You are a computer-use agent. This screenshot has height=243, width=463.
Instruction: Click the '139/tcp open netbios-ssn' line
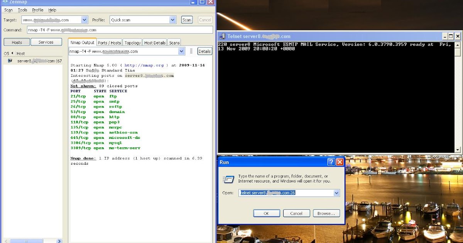click(x=104, y=132)
